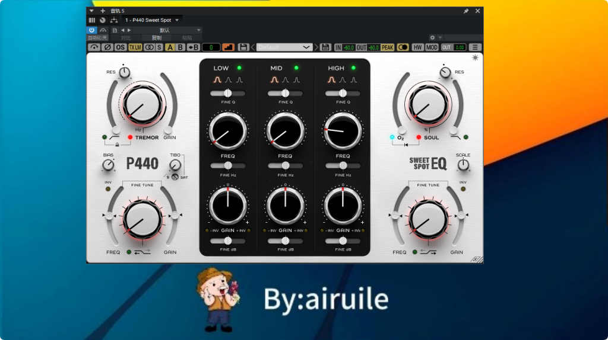
Task: Click the orange stairs icon button
Action: click(x=229, y=47)
